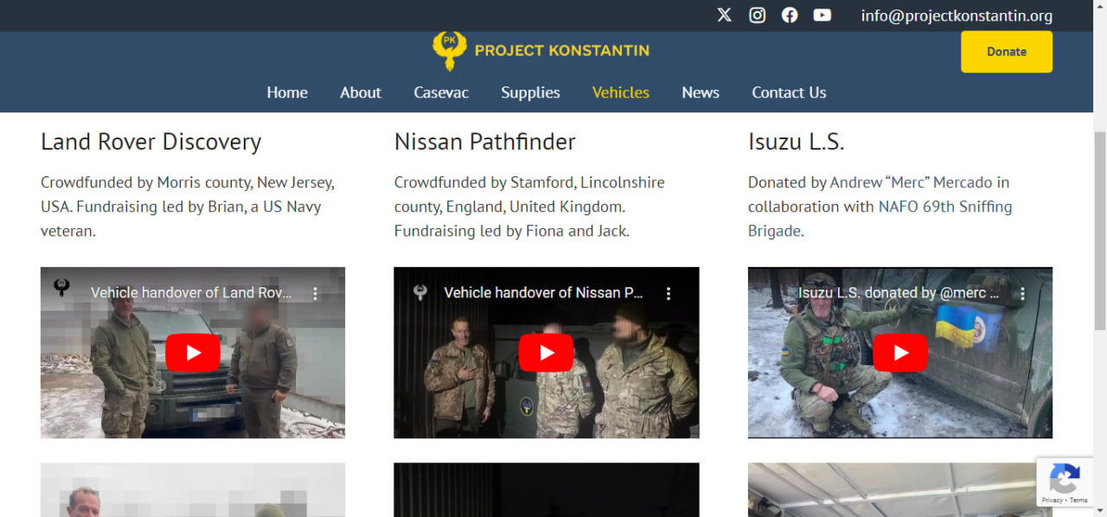This screenshot has height=517, width=1107.
Task: Open the Contact Us page
Action: pos(789,93)
